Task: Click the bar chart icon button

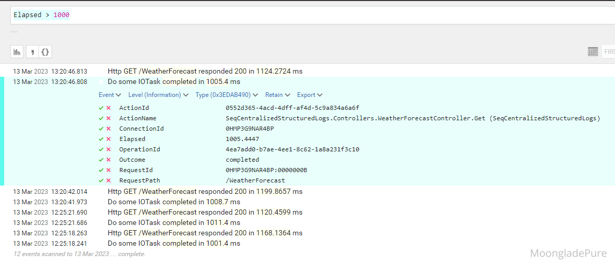Action: click(x=18, y=52)
